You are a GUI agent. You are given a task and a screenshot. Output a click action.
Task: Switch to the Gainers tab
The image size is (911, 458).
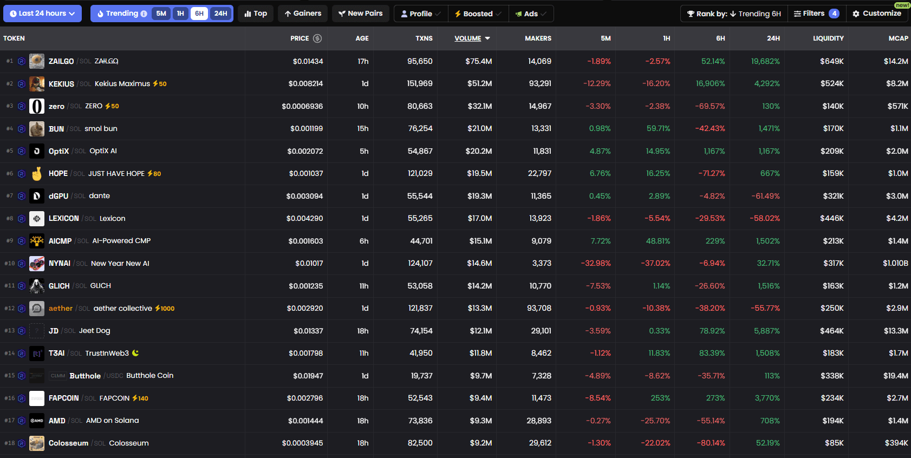coord(303,14)
